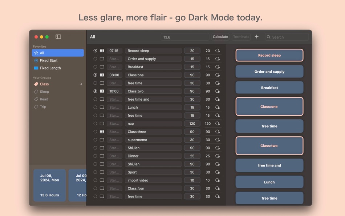Toggle the fixed-start circle on the Breakfast row
Image resolution: width=345 pixels, height=216 pixels.
95,67
